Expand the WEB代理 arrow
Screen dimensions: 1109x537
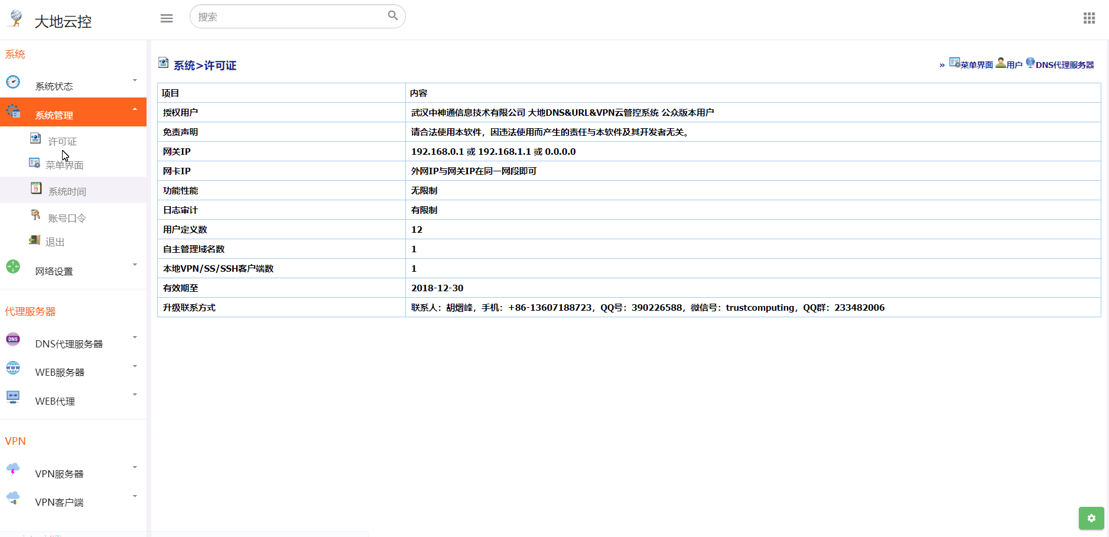(x=135, y=395)
